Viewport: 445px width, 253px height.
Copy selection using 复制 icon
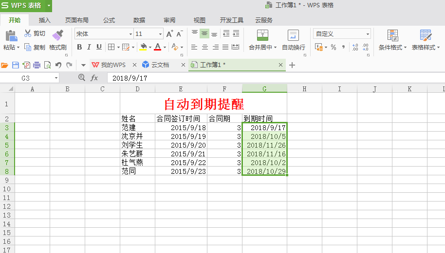[28, 47]
